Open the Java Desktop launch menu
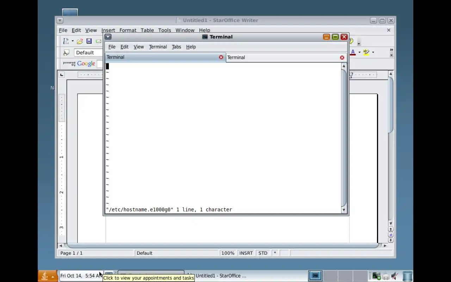This screenshot has width=451, height=282. 48,276
